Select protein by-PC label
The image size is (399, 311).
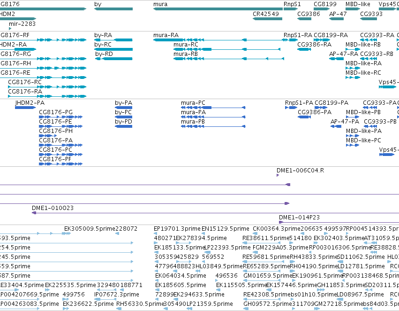[123, 112]
